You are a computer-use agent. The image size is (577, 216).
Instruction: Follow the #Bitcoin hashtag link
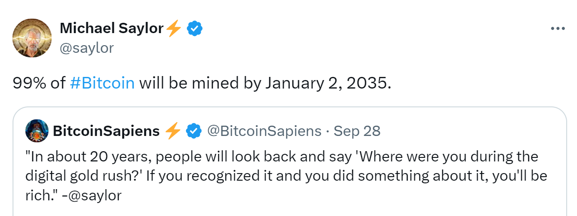103,83
